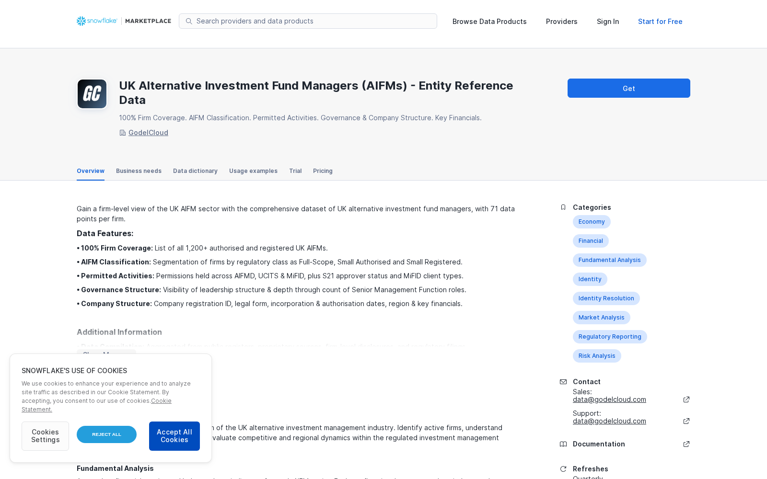This screenshot has height=479, width=767.
Task: Click the 100% Firm Coverage bullet
Action: 202,248
